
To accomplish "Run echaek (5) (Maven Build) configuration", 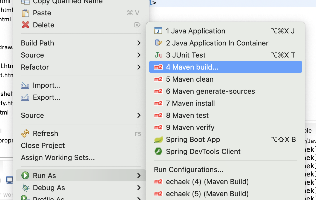I will (226, 193).
